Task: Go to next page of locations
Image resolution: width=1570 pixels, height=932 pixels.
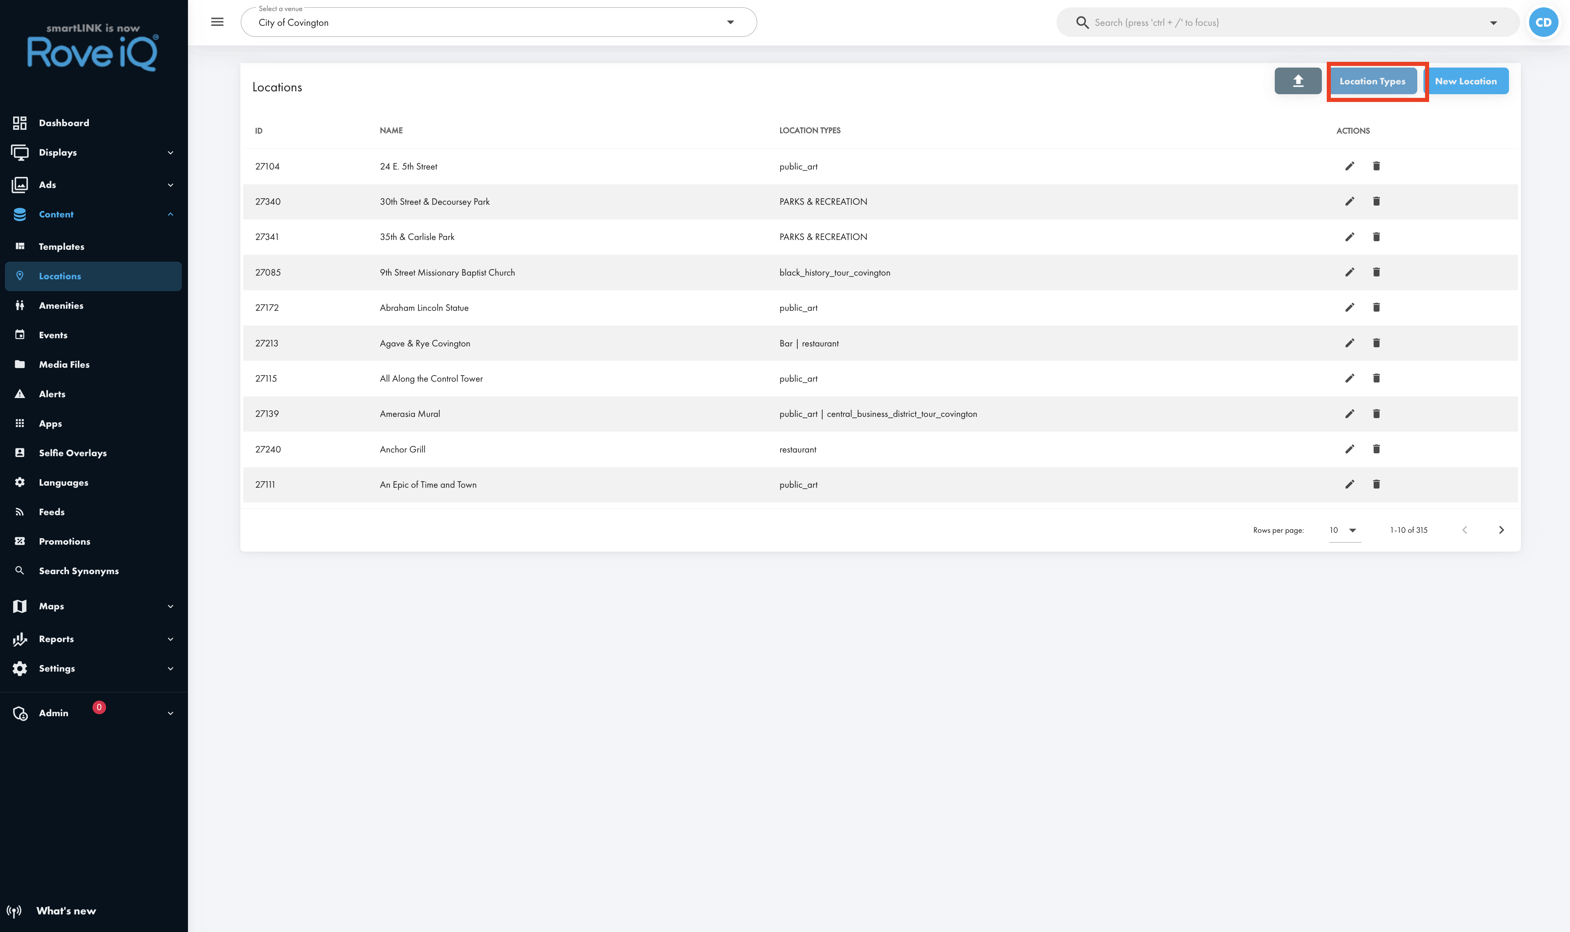Action: (x=1501, y=530)
